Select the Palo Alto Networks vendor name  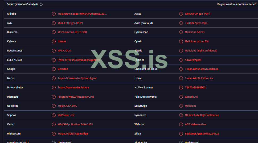click(x=145, y=97)
